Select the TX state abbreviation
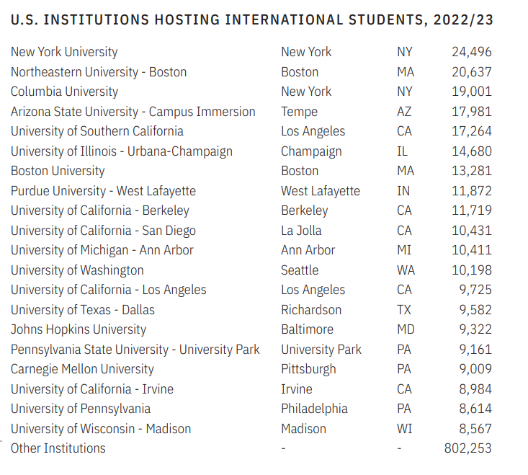 405,310
